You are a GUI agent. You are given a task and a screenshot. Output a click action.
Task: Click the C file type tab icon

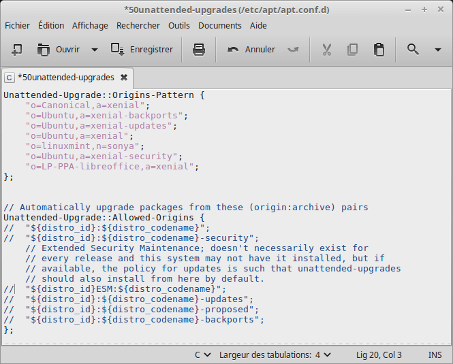[x=10, y=78]
